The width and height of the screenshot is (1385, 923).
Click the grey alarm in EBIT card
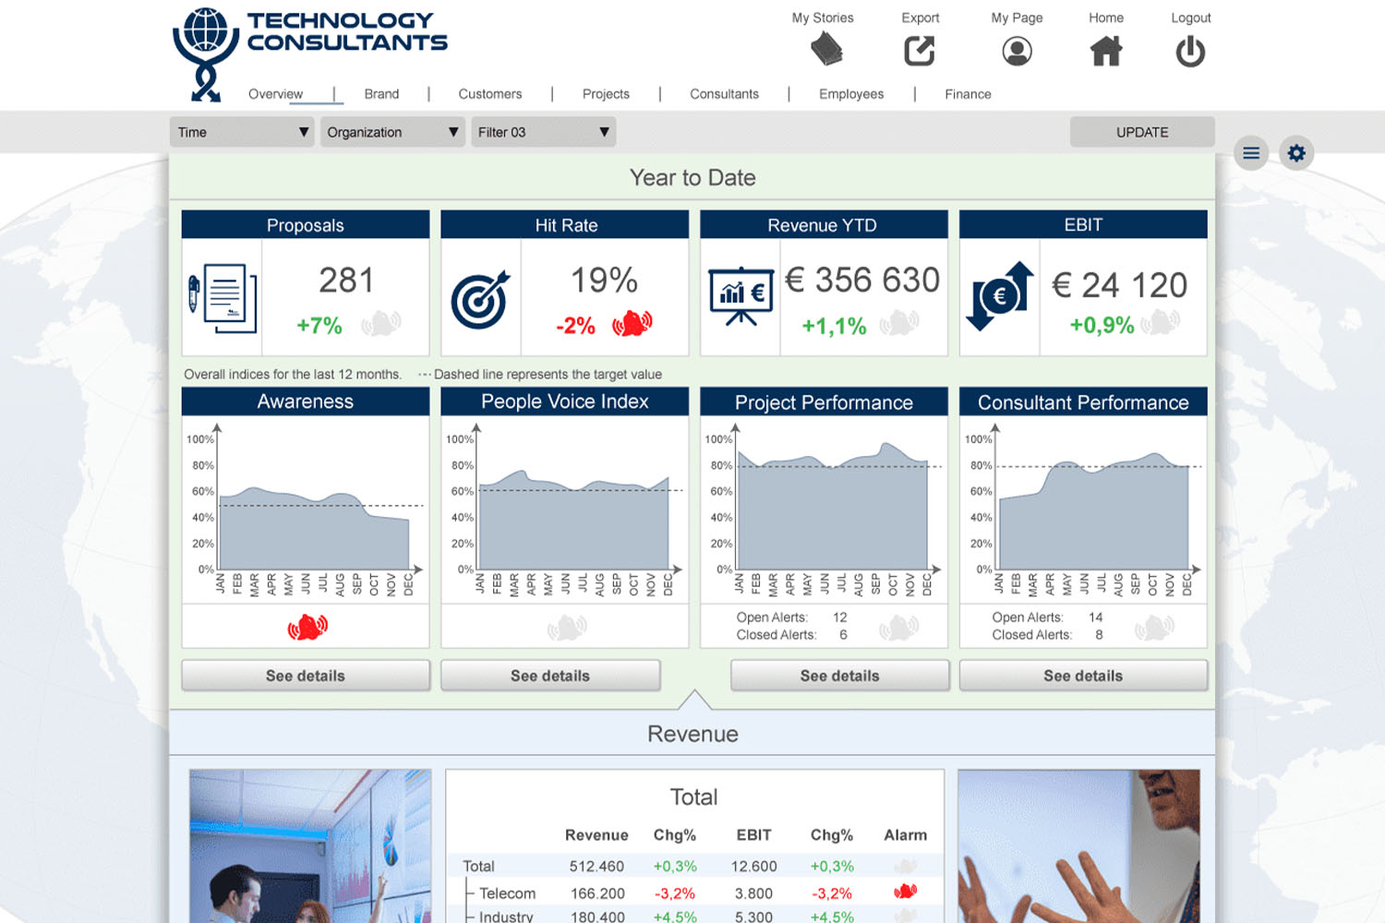[1160, 322]
